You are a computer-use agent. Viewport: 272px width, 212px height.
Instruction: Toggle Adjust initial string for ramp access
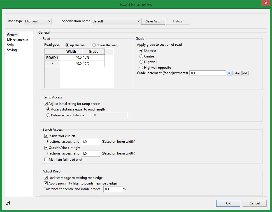46,104
